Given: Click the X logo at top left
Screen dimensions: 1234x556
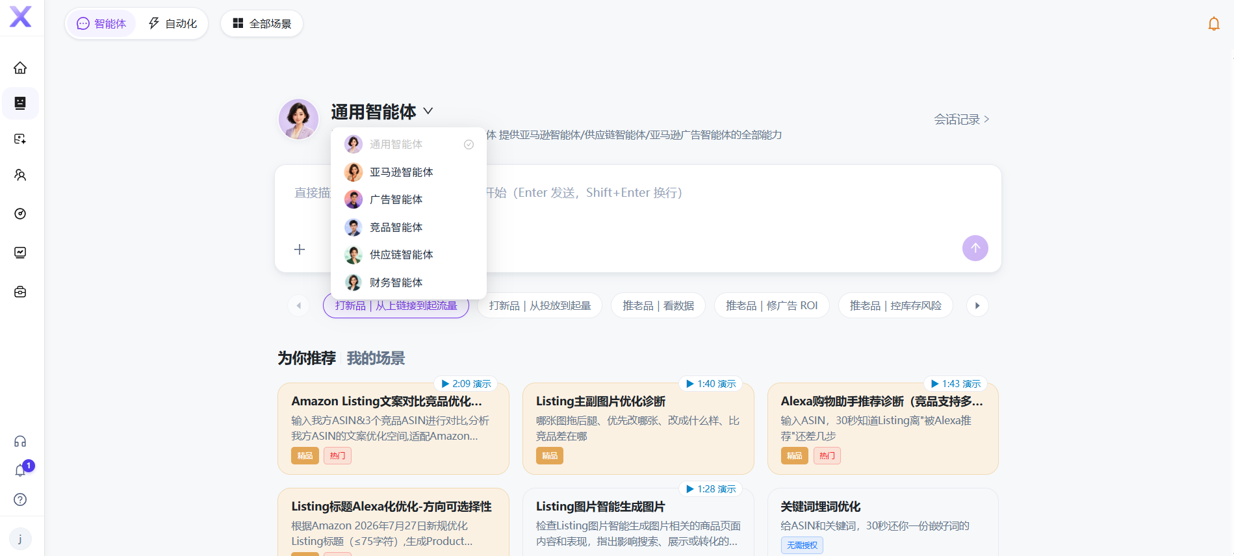Looking at the screenshot, I should 21,17.
